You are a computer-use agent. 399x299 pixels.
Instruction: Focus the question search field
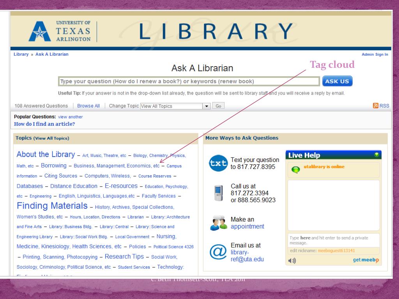point(189,81)
